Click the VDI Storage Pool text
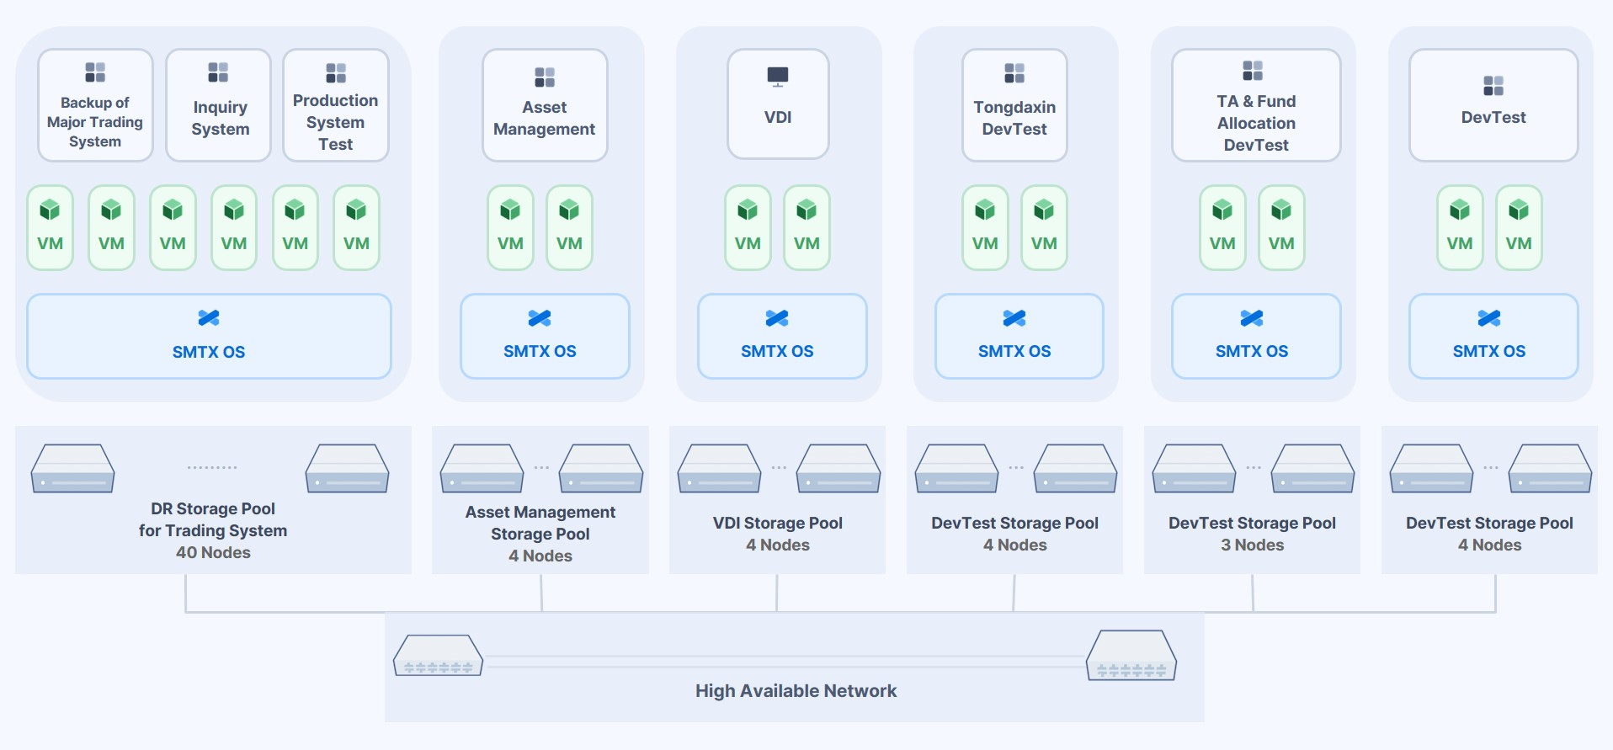 (778, 523)
